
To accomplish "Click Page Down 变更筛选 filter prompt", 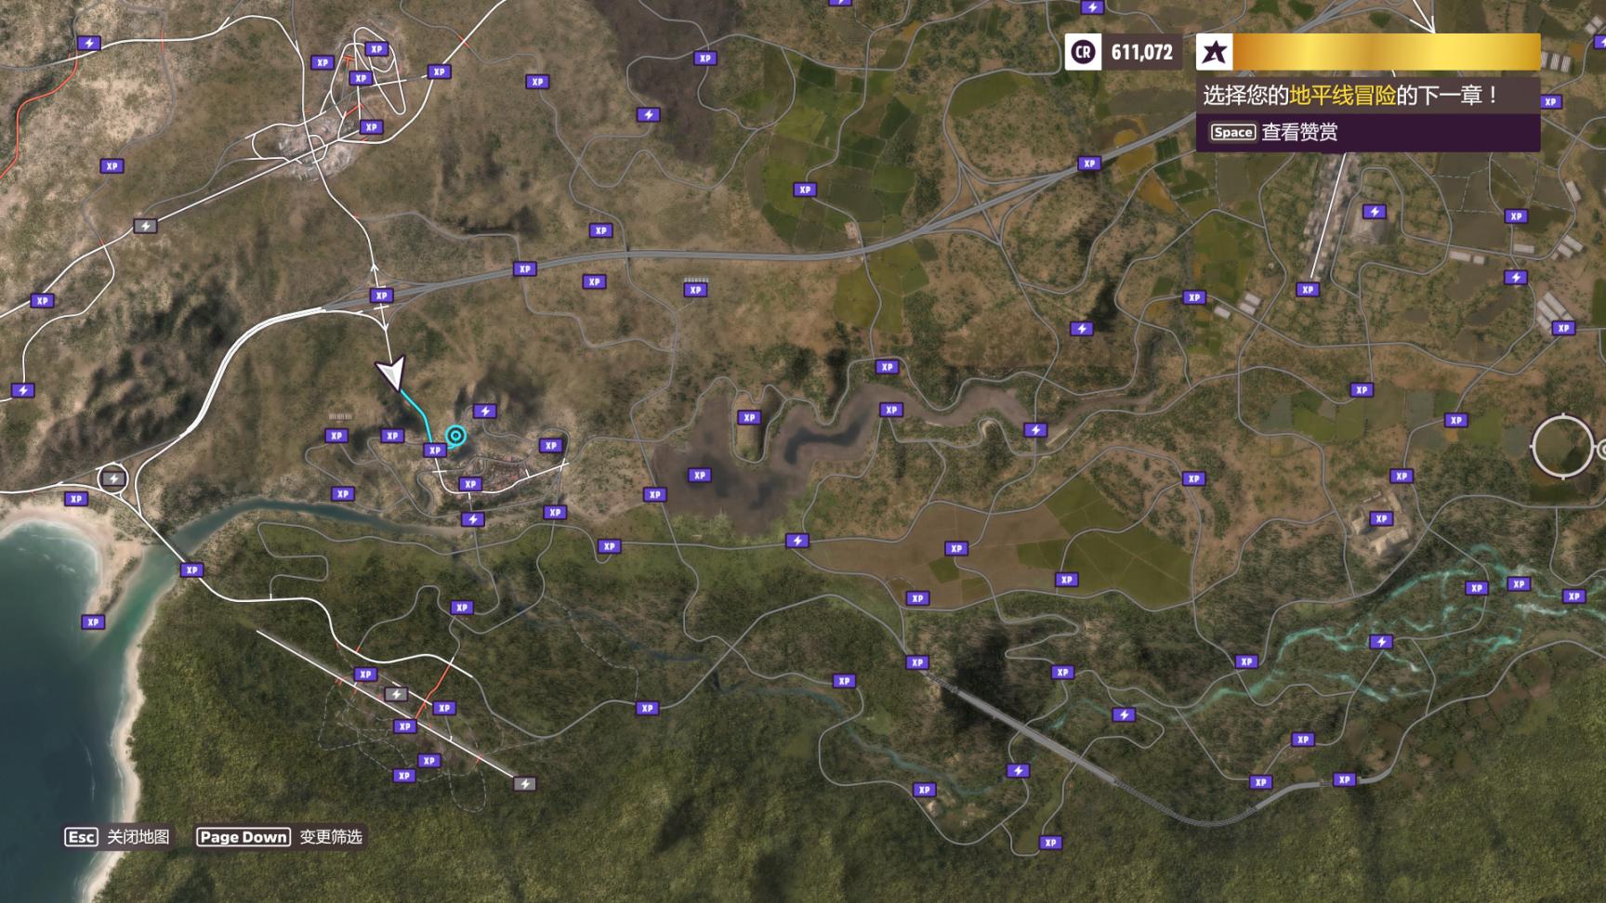I will pos(279,837).
